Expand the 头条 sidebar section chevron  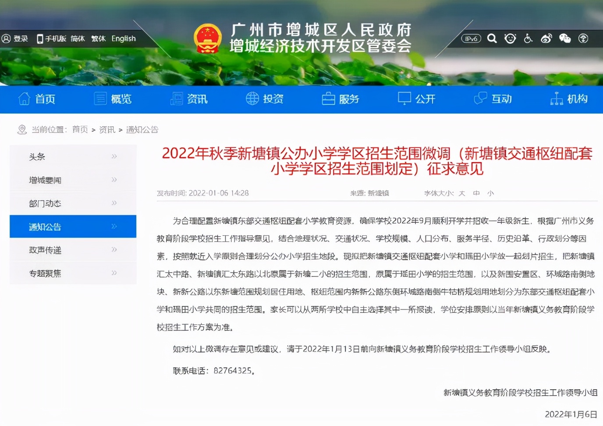pyautogui.click(x=114, y=156)
